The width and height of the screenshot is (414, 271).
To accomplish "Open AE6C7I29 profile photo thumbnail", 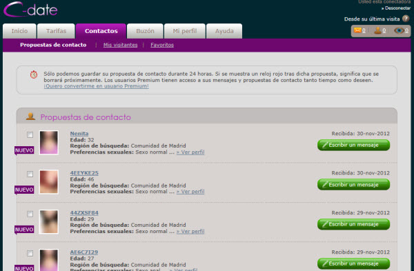I will coord(49,260).
